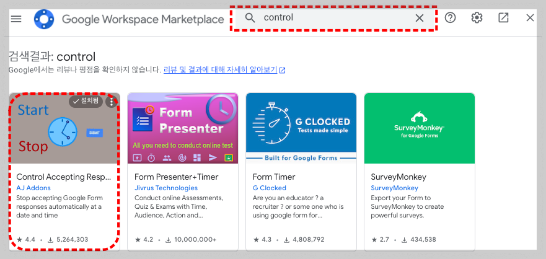
Task: Click the 5,264,303 download count
Action: click(x=68, y=240)
